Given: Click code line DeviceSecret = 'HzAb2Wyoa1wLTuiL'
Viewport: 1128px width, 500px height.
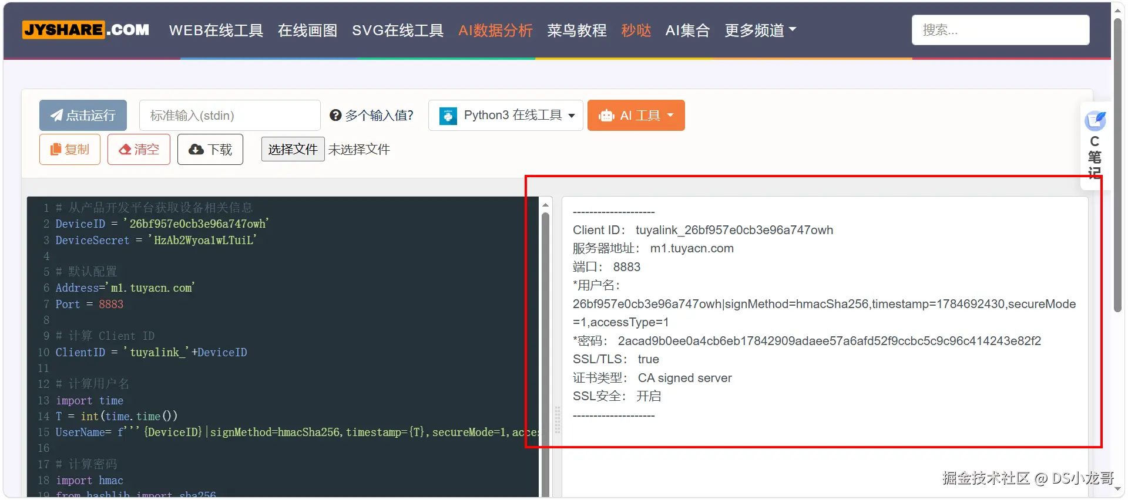Looking at the screenshot, I should 156,240.
